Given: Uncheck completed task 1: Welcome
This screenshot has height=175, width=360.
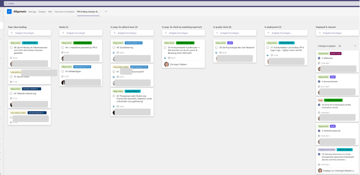Looking at the screenshot, I should 319,58.
